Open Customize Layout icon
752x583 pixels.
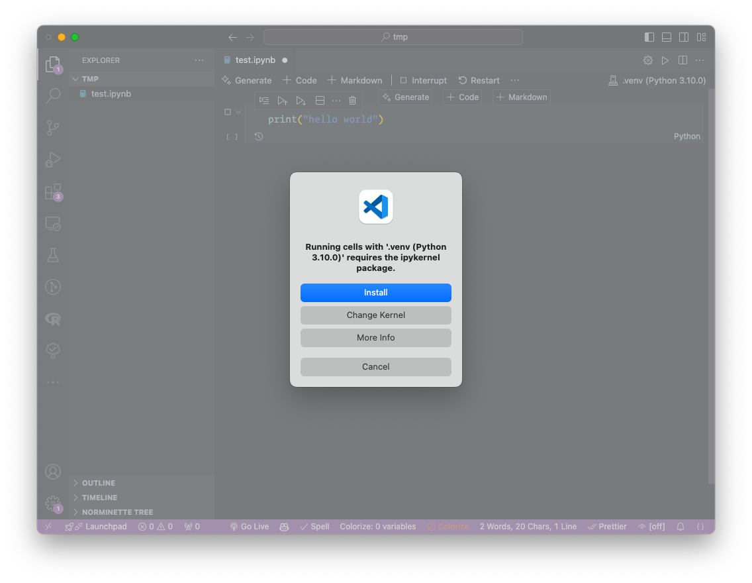(701, 37)
